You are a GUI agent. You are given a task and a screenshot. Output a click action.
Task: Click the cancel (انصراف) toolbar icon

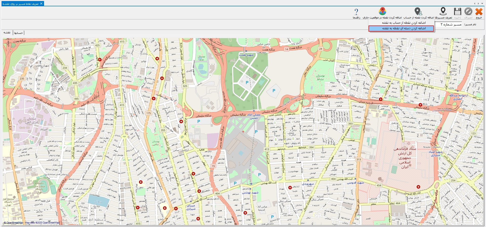click(468, 12)
